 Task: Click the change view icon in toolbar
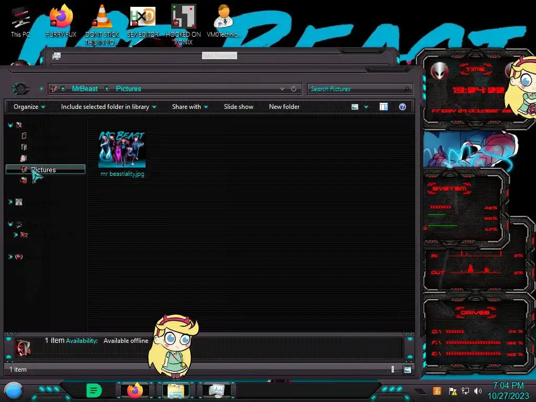[x=355, y=107]
